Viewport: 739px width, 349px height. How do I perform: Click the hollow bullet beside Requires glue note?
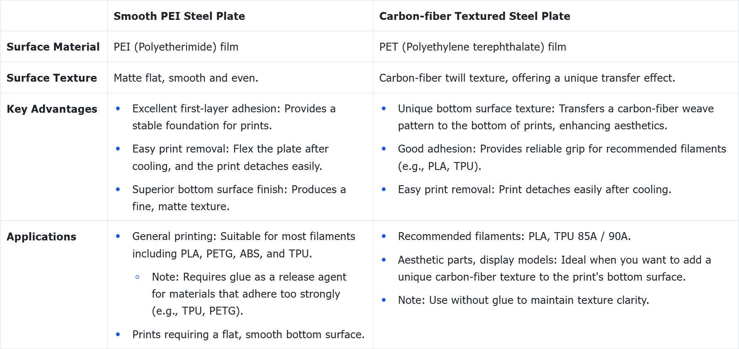coord(137,277)
